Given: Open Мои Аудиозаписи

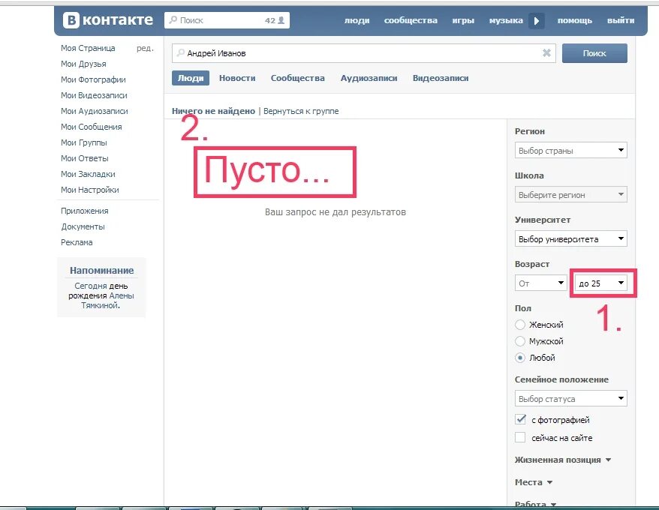Looking at the screenshot, I should [94, 111].
